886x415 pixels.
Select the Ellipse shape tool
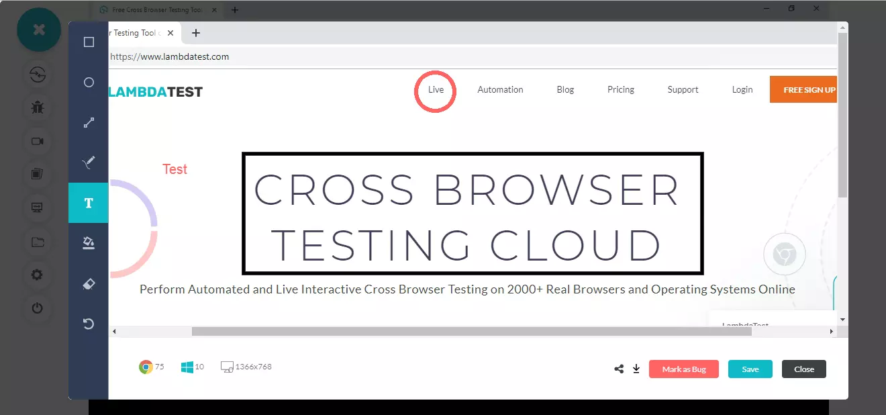tap(88, 82)
